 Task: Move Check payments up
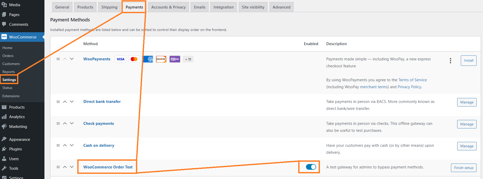coord(65,123)
